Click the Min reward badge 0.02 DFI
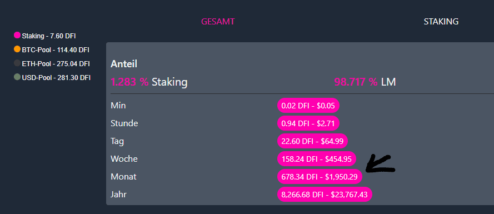The image size is (494, 214). tap(308, 106)
